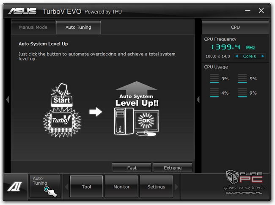Click the Auto System Level Up heading
Image resolution: width=275 pixels, height=205 pixels.
43,44
